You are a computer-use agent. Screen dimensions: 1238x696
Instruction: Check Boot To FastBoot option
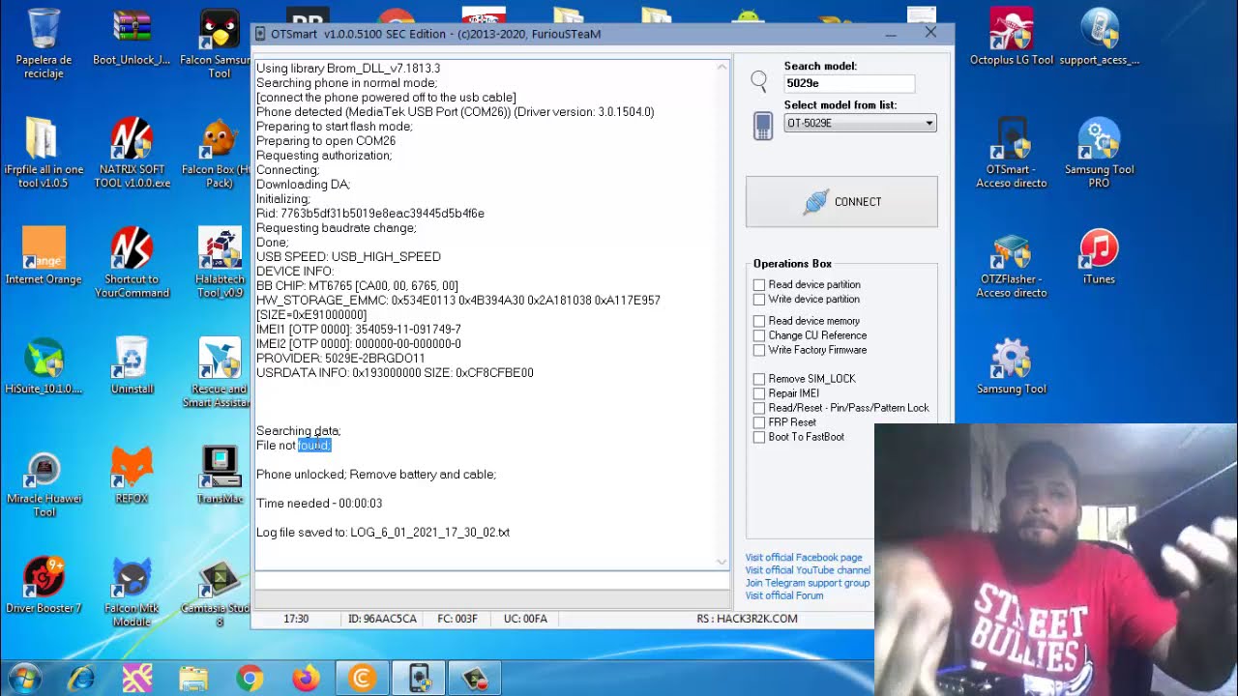759,437
